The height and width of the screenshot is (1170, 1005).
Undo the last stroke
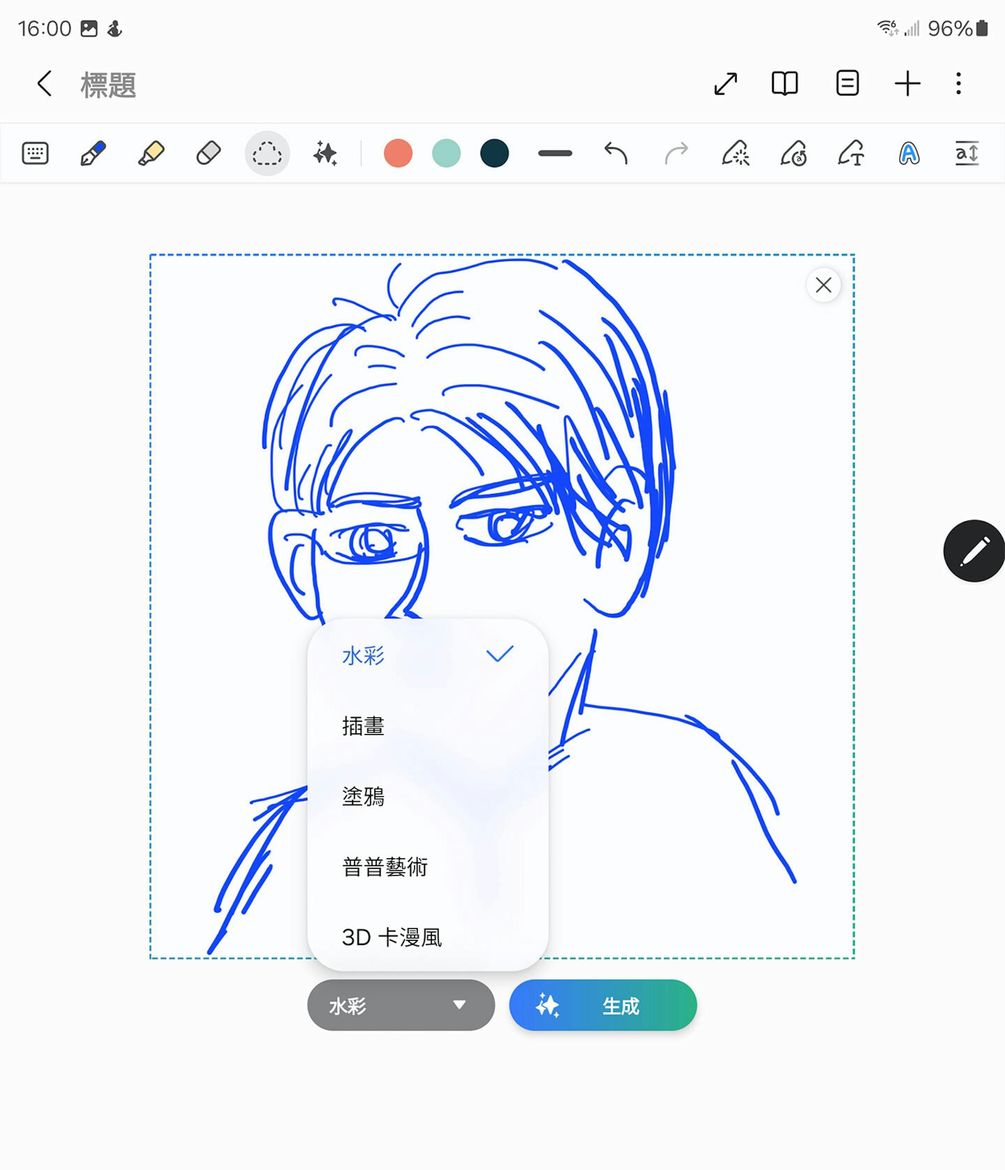coord(616,153)
